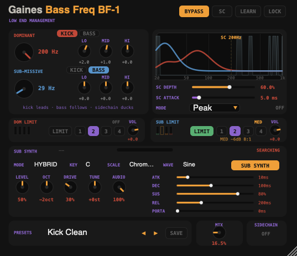
Task: Toggle the OFF label beside the Mode dropdown
Action: point(279,108)
